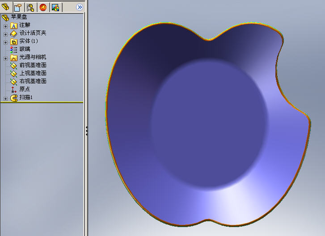Image resolution: width=325 pixels, height=236 pixels.
Task: Open the DisplayManager appearance tab
Action: [x=55, y=8]
